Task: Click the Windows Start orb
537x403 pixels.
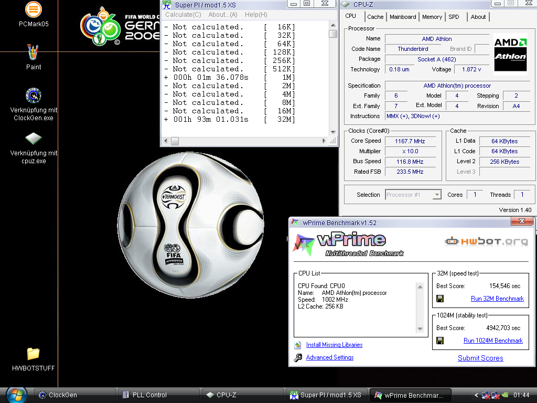Action: [x=16, y=395]
